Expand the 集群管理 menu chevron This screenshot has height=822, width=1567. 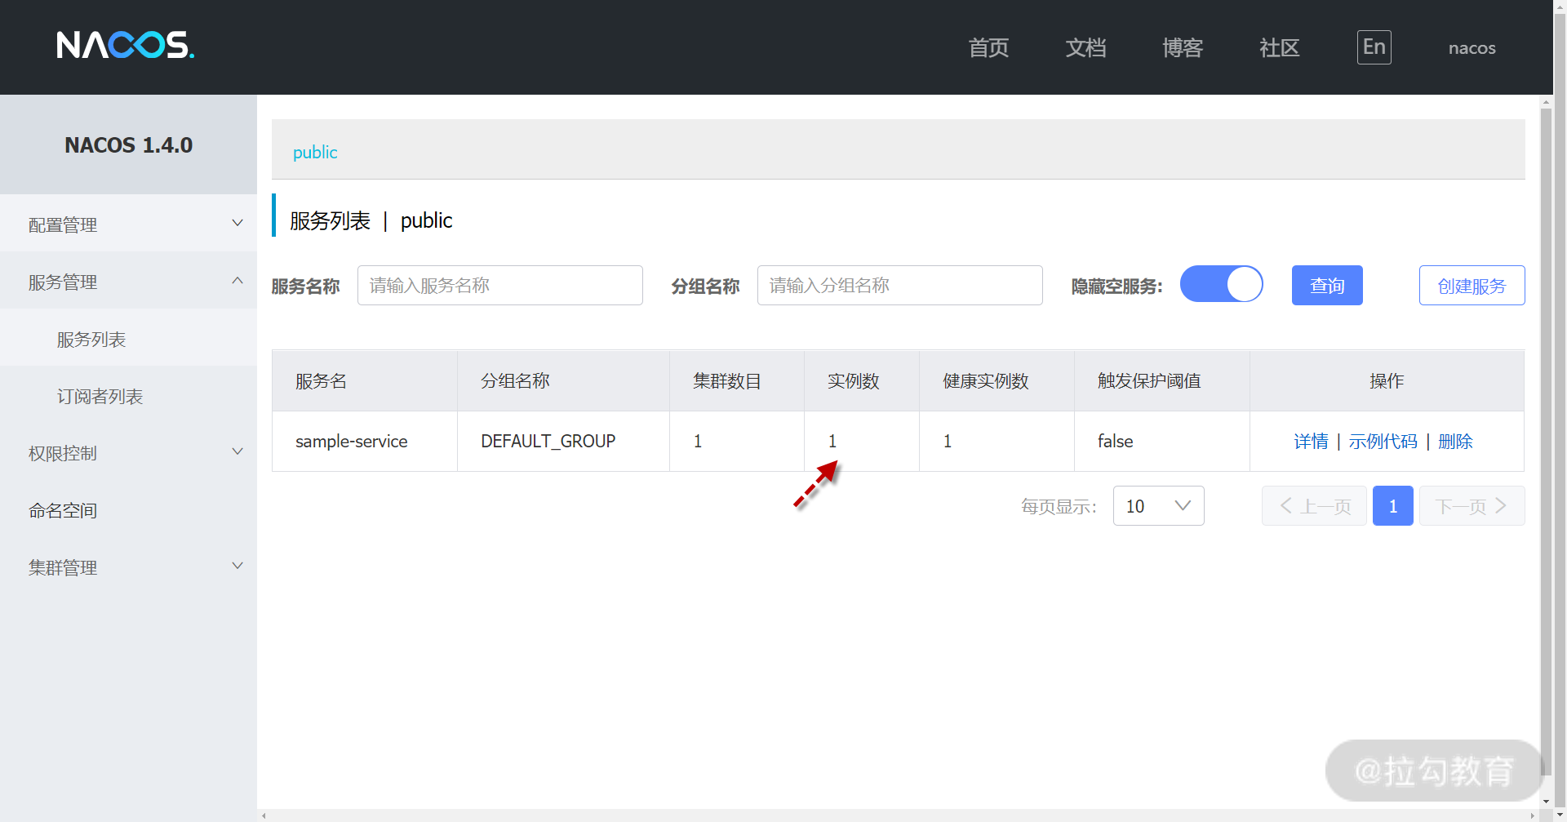point(237,566)
